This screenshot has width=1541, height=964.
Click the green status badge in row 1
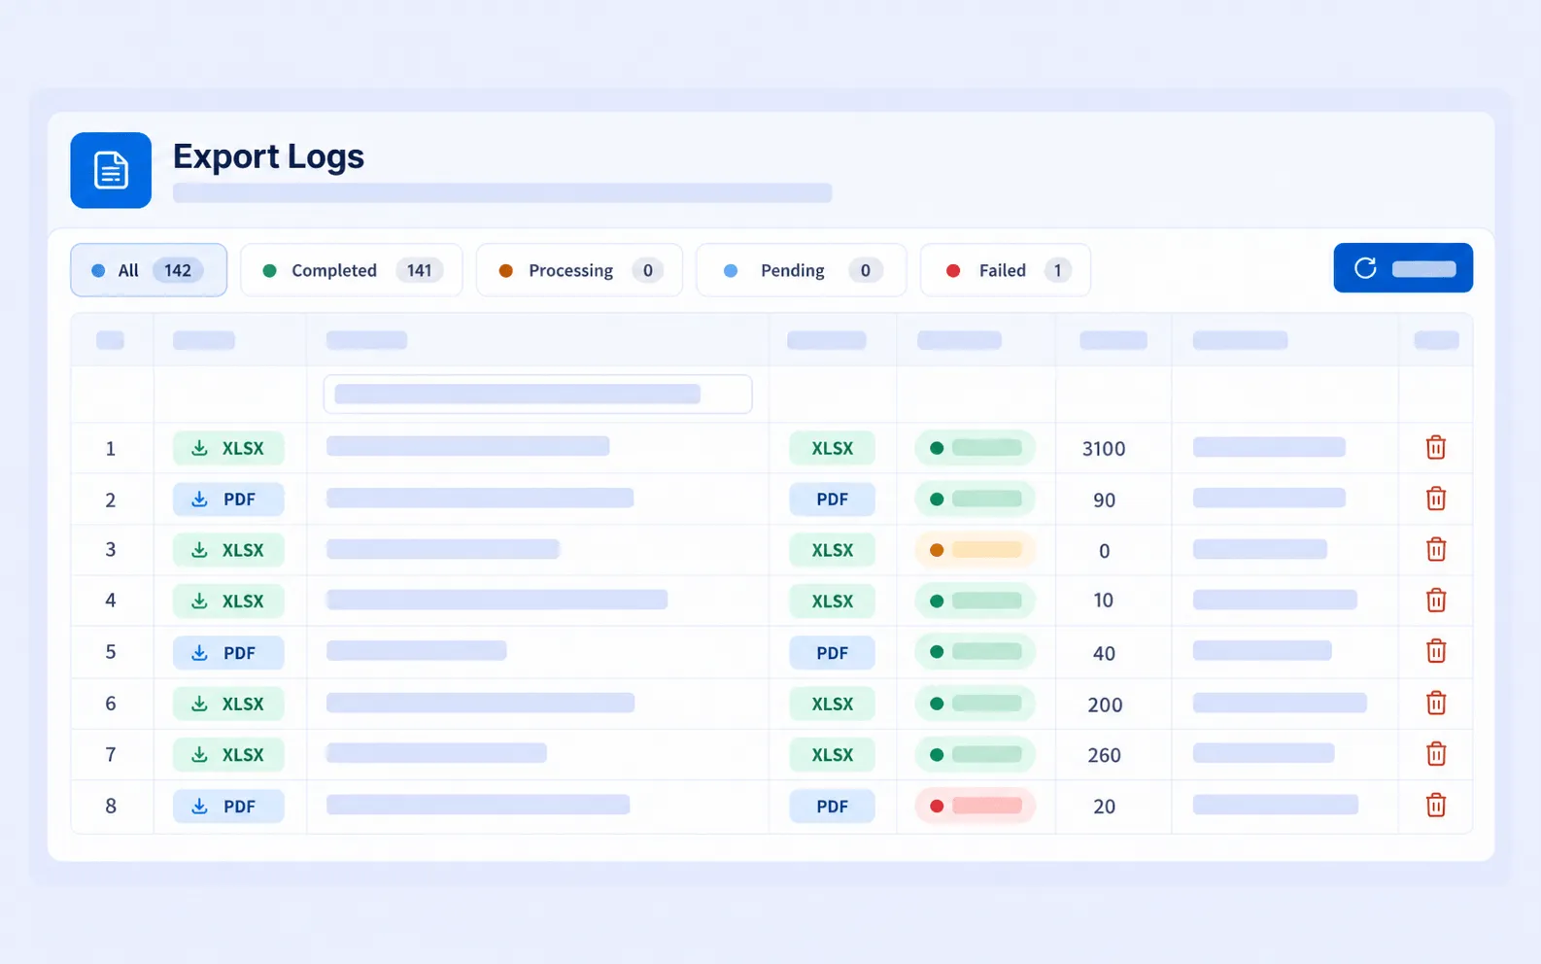(975, 448)
